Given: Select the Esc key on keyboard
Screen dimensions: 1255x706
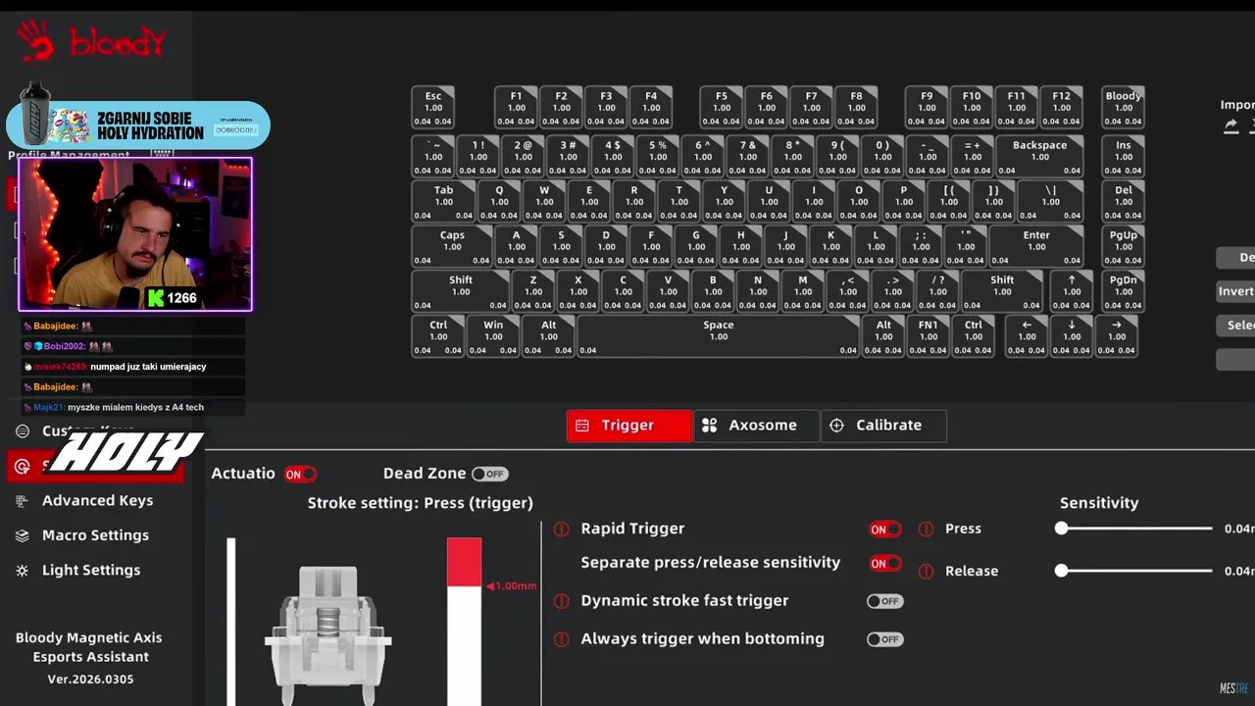Looking at the screenshot, I should coord(432,108).
